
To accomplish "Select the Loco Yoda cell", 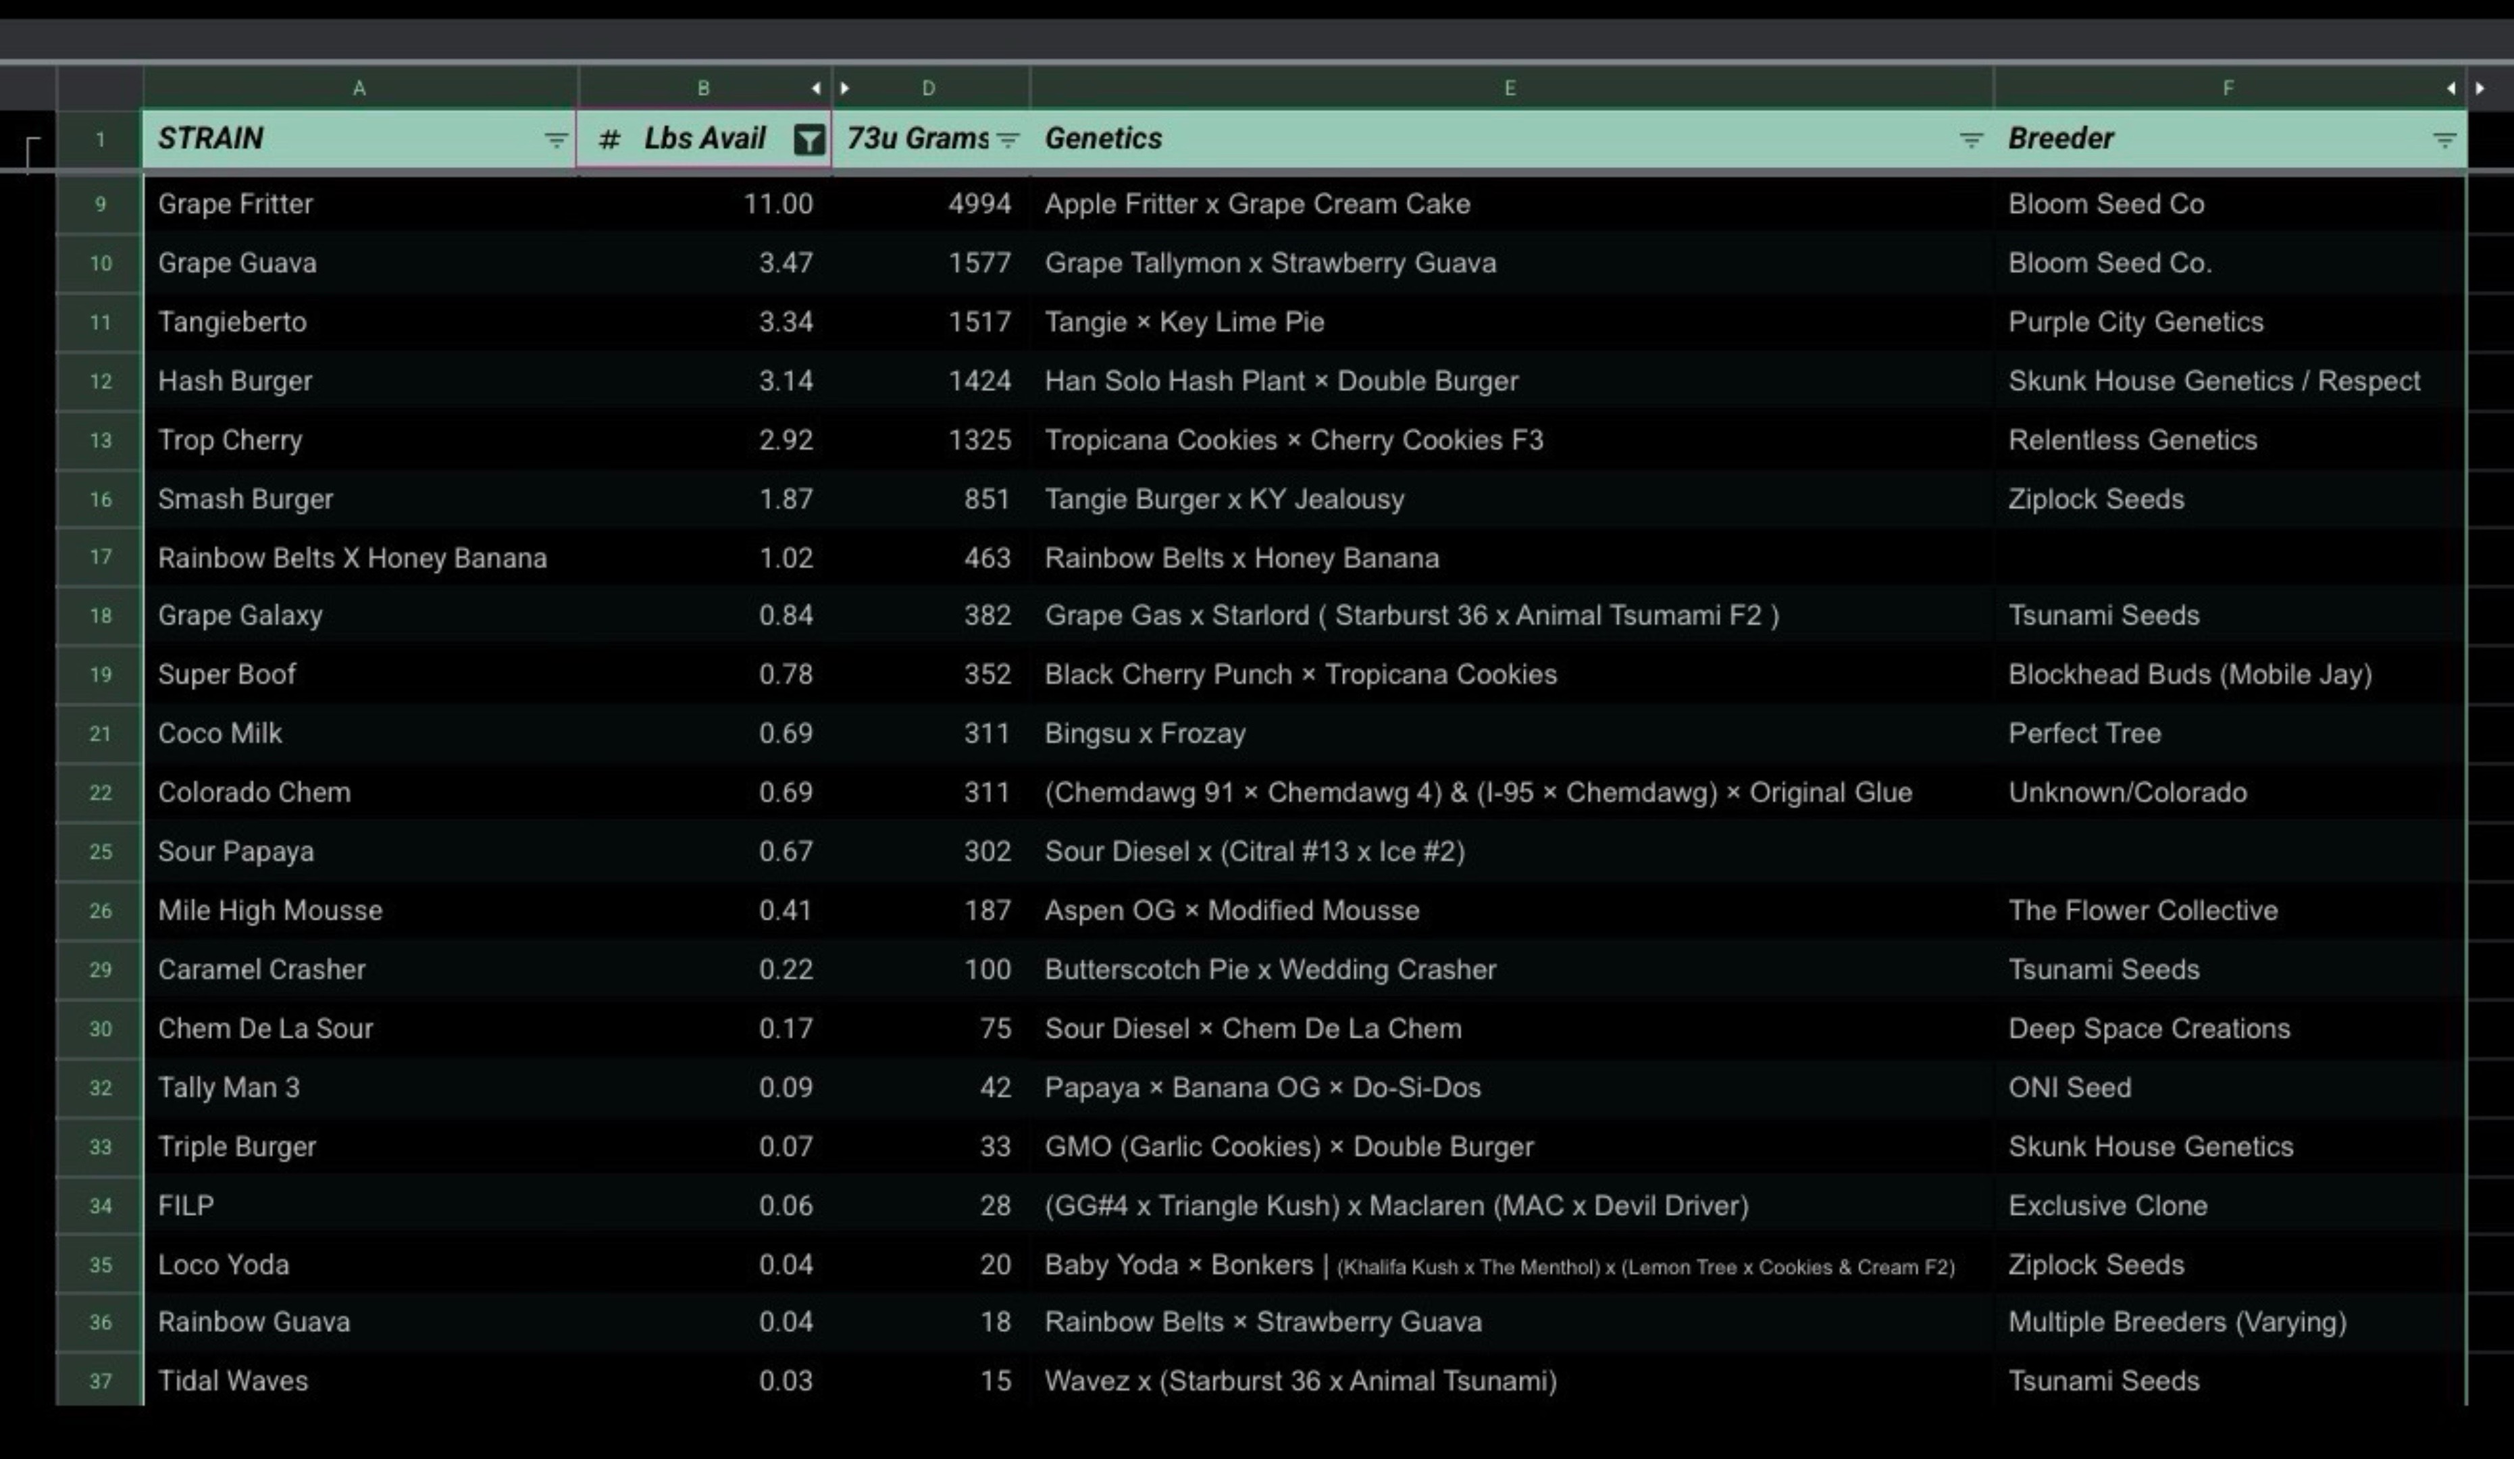I will pyautogui.click(x=360, y=1263).
